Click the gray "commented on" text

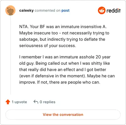(48, 10)
